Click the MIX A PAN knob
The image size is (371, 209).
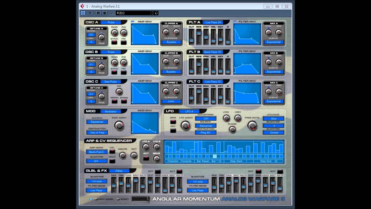click(269, 33)
